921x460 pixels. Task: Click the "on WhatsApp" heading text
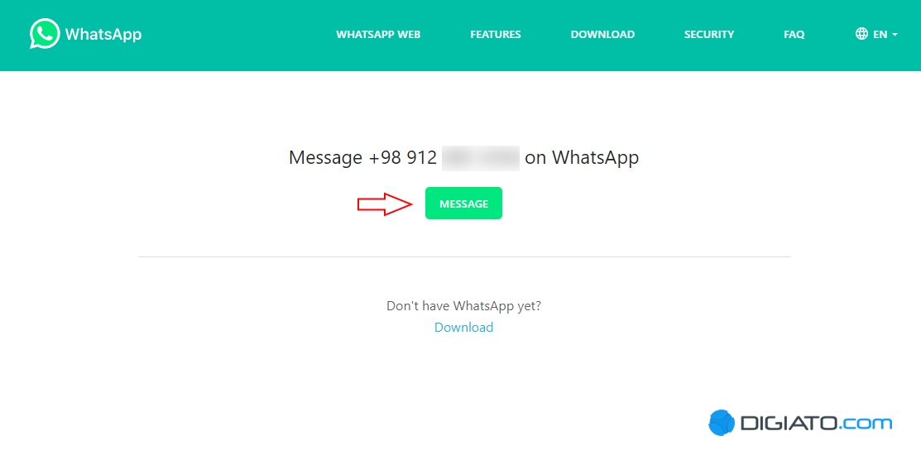(x=582, y=158)
